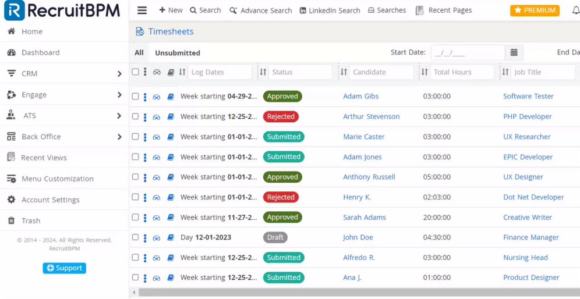Viewport: 580px width, 299px height.
Task: Click the Status filter input
Action: 300,72
